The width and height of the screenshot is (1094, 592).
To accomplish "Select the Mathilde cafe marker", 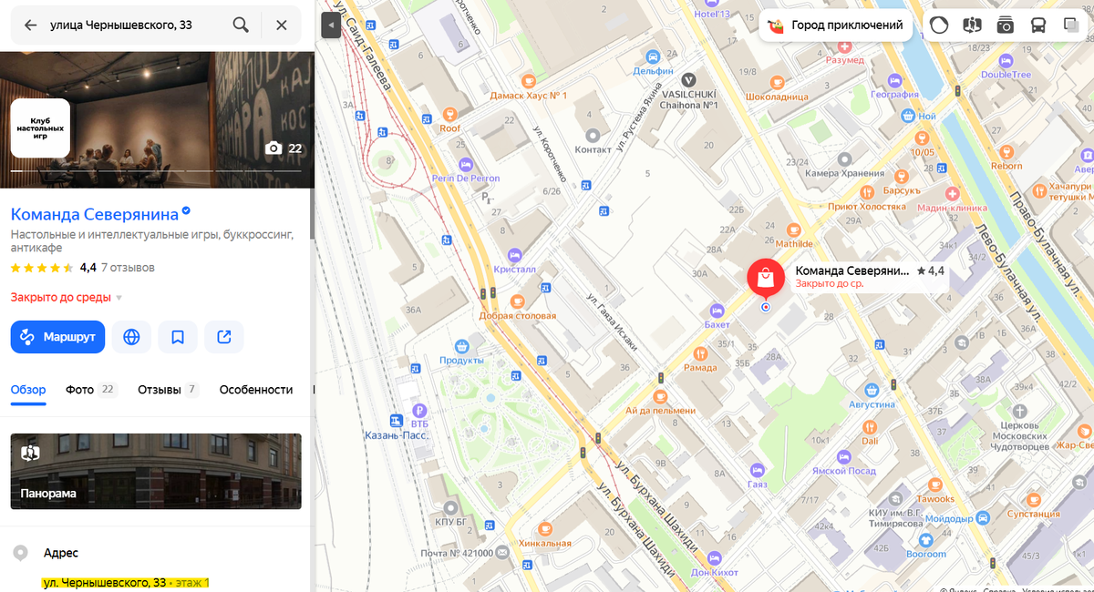I will (x=794, y=230).
